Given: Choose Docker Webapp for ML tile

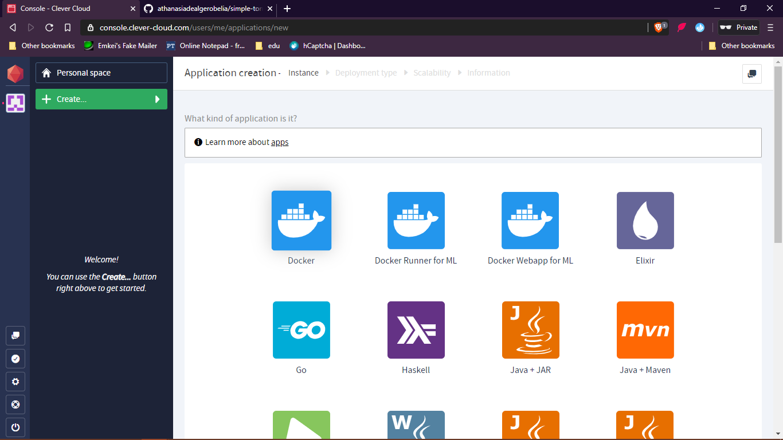Looking at the screenshot, I should [x=530, y=221].
